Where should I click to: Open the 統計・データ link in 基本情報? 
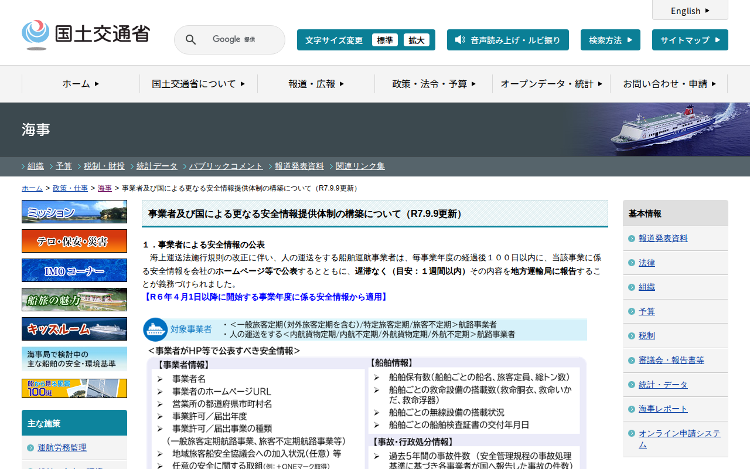tap(663, 385)
